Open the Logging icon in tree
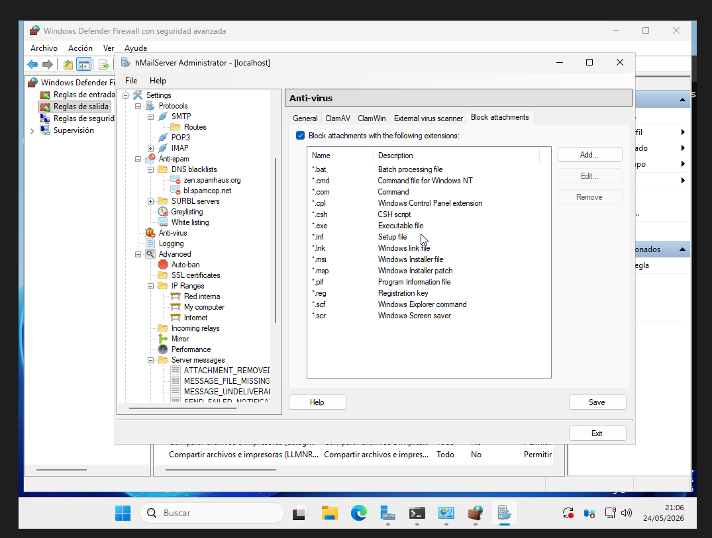 tap(150, 244)
